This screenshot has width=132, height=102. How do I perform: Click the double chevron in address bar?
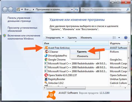pyautogui.click(x=22, y=9)
